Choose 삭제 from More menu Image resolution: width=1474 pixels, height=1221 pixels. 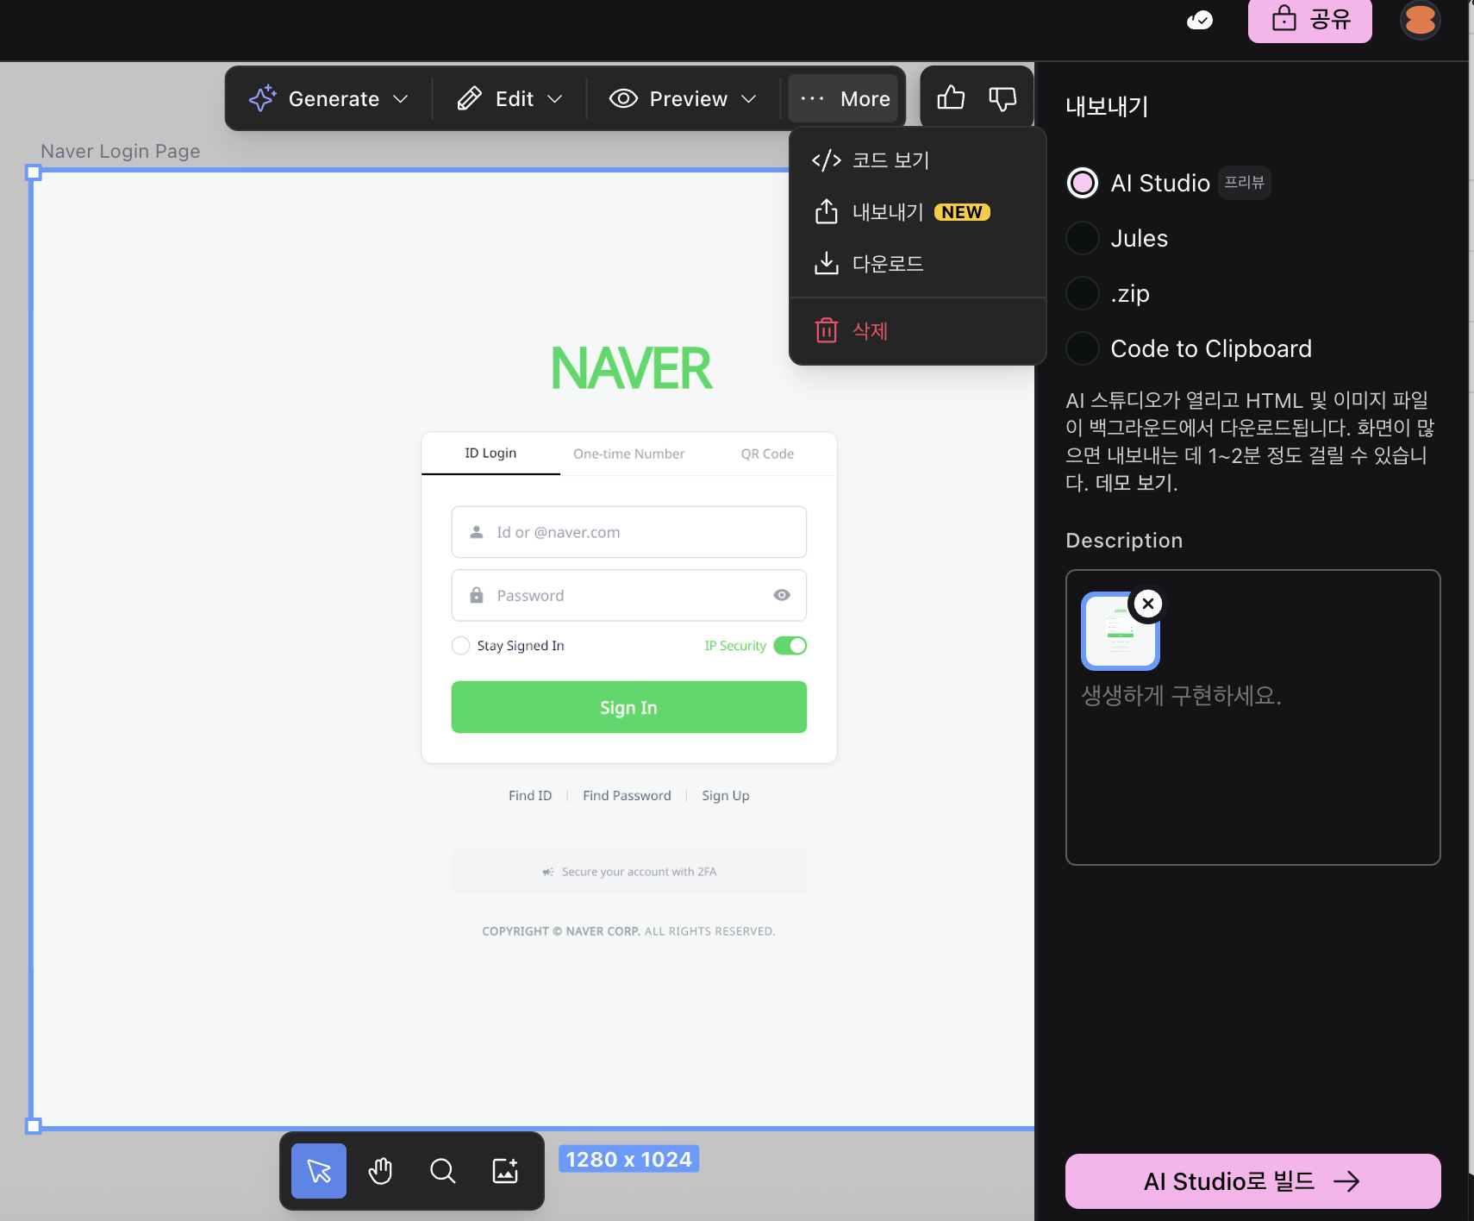click(918, 331)
